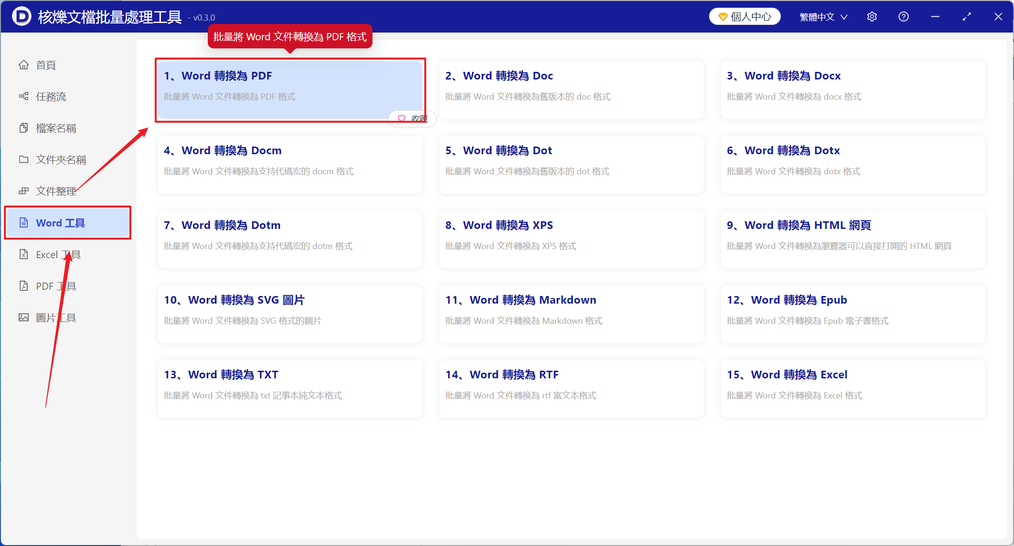Pick the Word 轉換為 Excel card

(853, 389)
